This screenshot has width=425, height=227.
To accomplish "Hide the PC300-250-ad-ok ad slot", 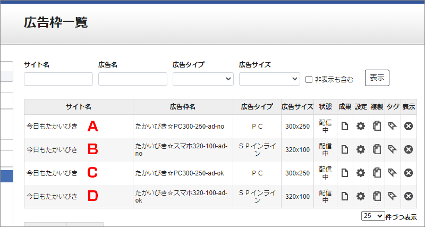I will pyautogui.click(x=409, y=173).
